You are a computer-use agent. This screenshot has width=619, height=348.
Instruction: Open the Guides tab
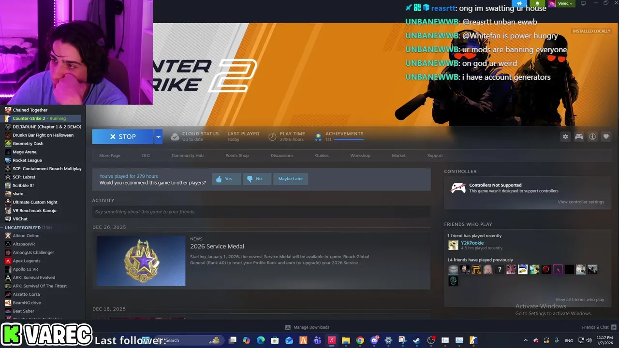coord(322,156)
